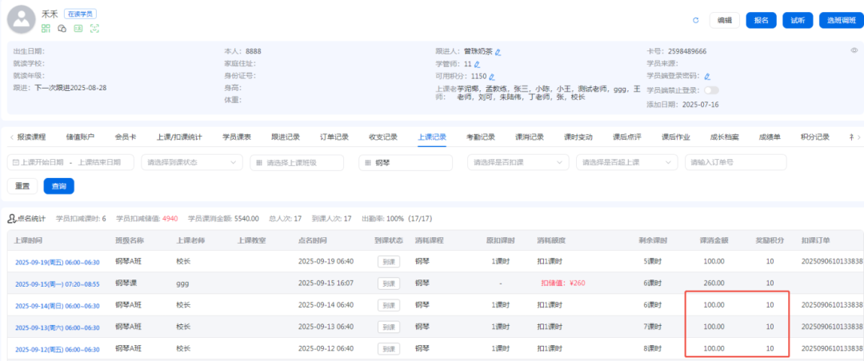Screen dimensions: 864x361
Task: Open the student QR code icon
Action: coord(46,28)
